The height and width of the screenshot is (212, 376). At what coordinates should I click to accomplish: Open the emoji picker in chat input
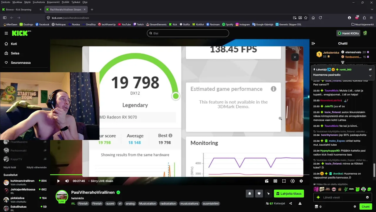pyautogui.click(x=367, y=197)
